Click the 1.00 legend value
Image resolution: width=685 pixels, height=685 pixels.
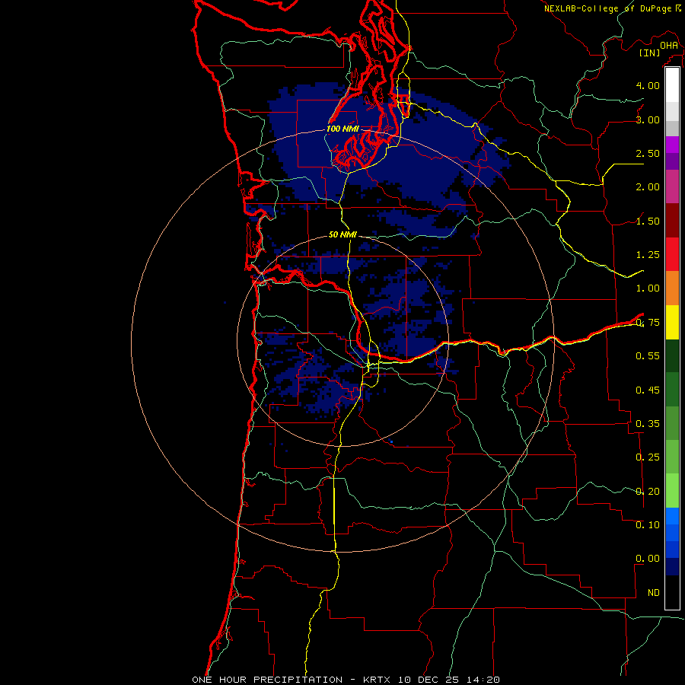(x=648, y=288)
